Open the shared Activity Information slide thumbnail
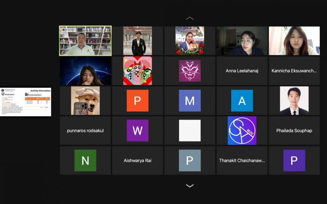Image resolution: width=327 pixels, height=204 pixels. coord(26,102)
